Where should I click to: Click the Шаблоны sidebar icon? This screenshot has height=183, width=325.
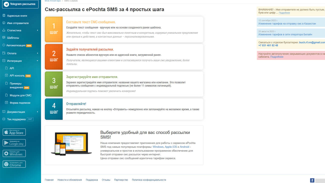(x=4, y=38)
